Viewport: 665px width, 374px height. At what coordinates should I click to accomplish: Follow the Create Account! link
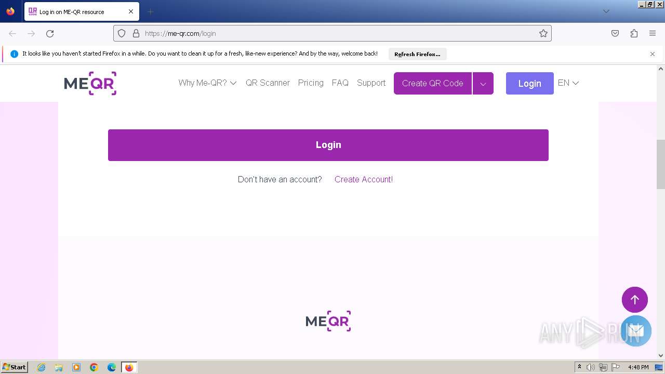point(364,179)
